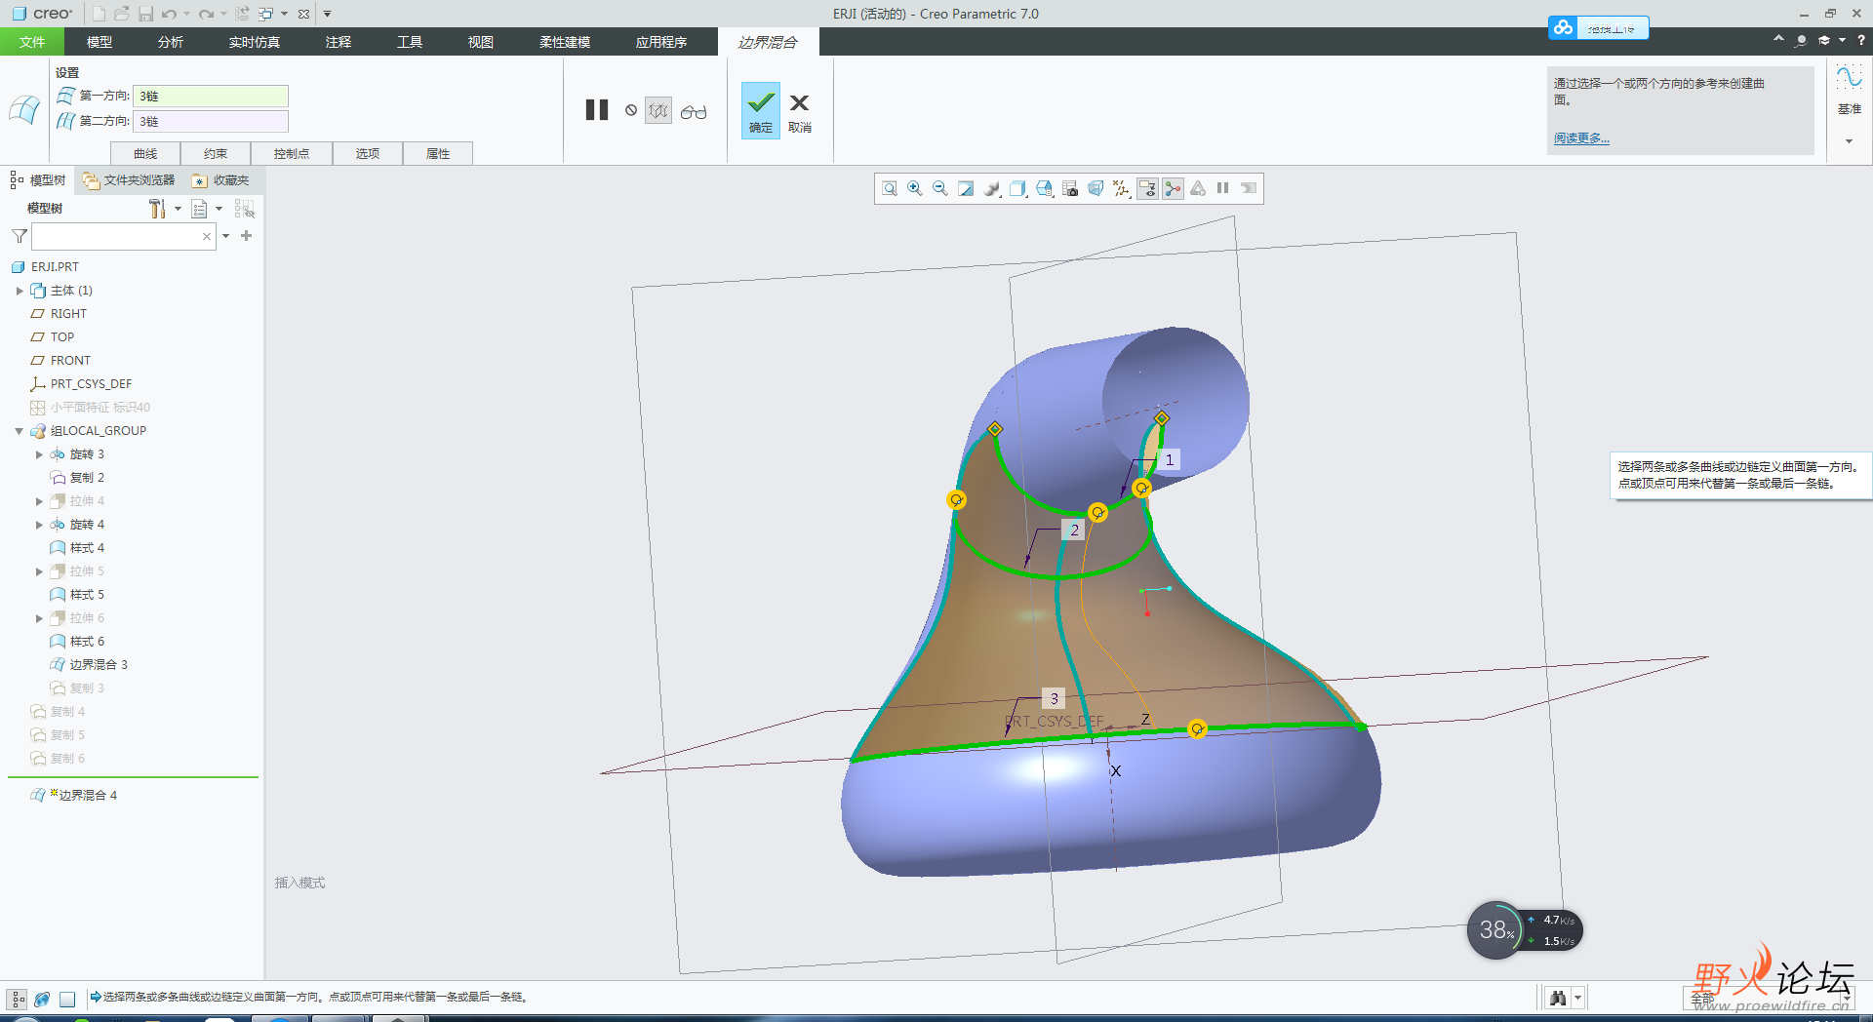Click the pause feature icon in dashboard
Viewport: 1873px width, 1022px height.
pos(597,110)
